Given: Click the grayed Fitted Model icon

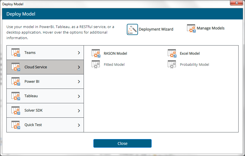Looking at the screenshot, I should 96,64.
